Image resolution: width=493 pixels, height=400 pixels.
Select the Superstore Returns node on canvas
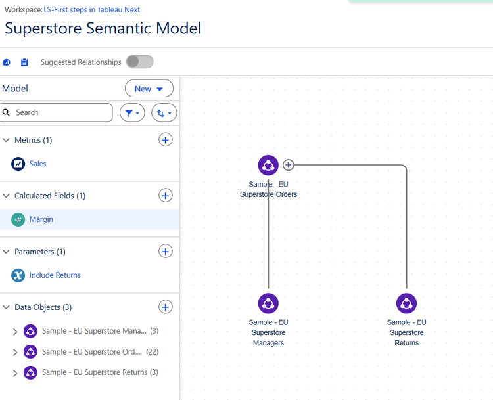tap(406, 303)
